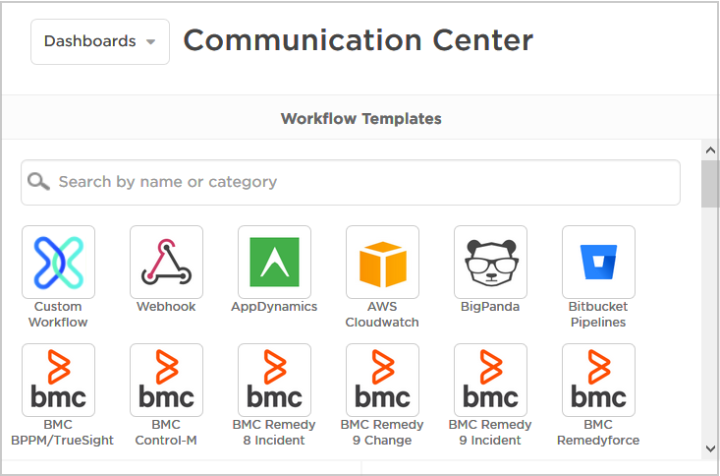Click the Communication Center title
This screenshot has width=720, height=476.
[359, 40]
